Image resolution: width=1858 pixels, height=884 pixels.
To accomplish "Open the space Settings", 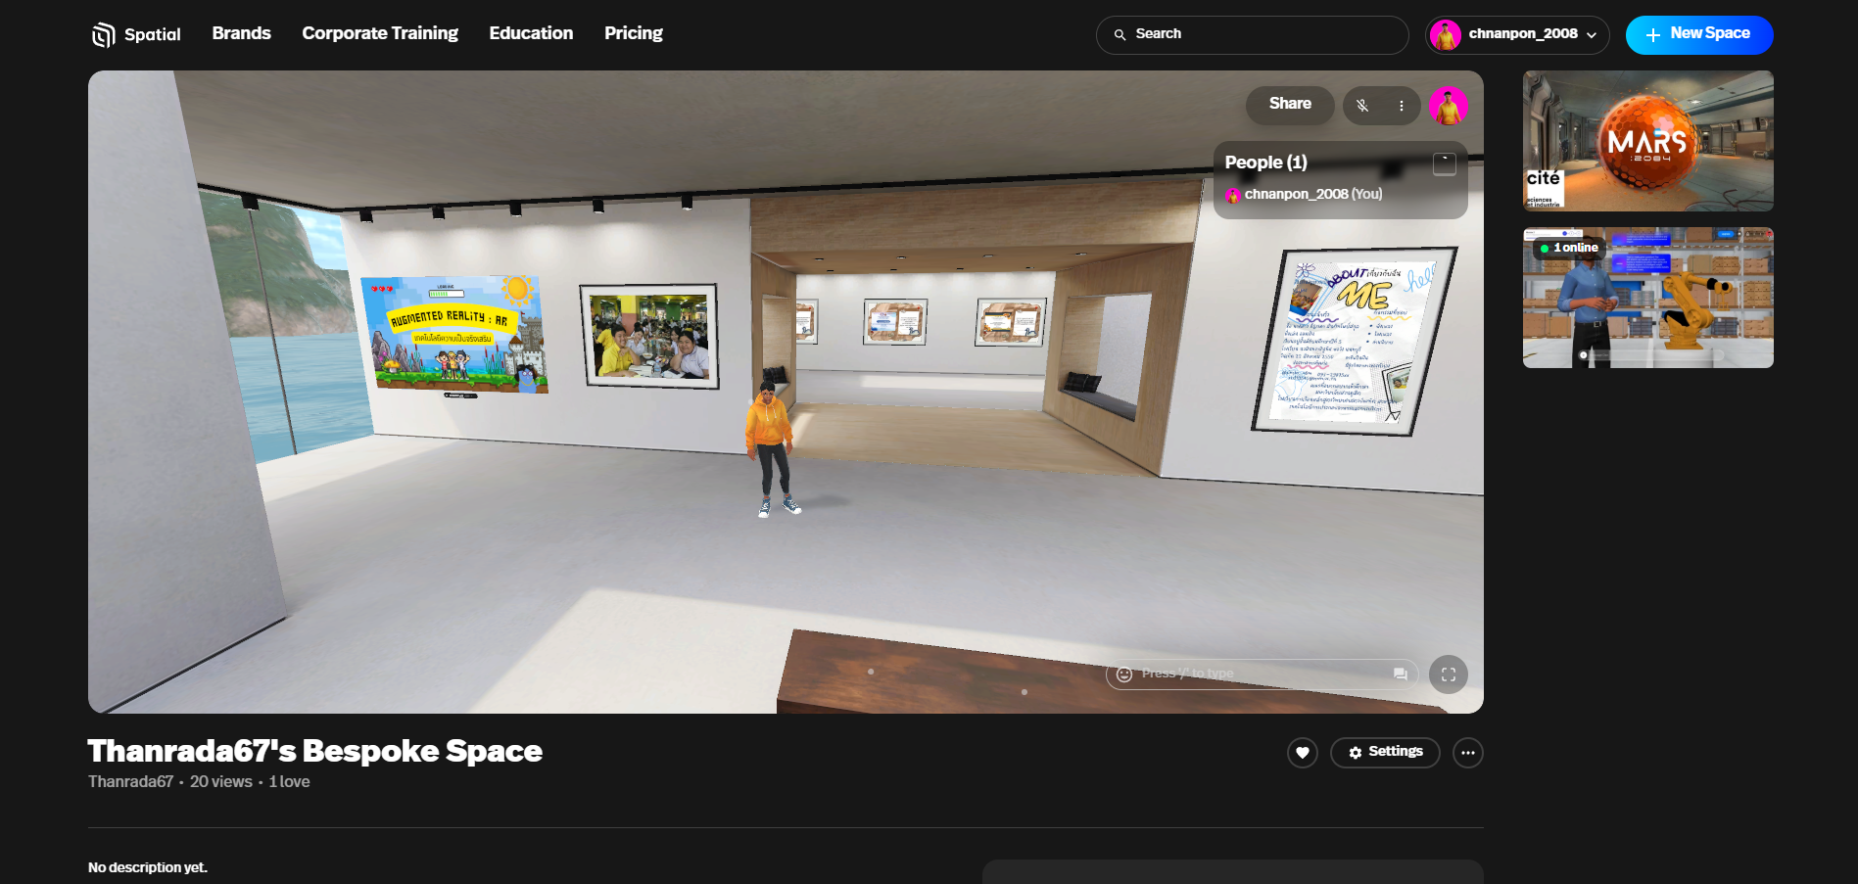I will point(1385,752).
